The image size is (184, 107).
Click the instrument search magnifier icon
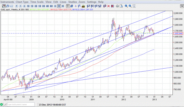pos(5,104)
